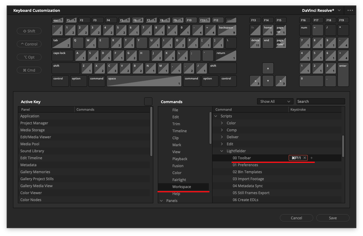Open the DaVinci Resolve preset dropdown
Image resolution: width=363 pixels, height=236 pixels.
321,10
